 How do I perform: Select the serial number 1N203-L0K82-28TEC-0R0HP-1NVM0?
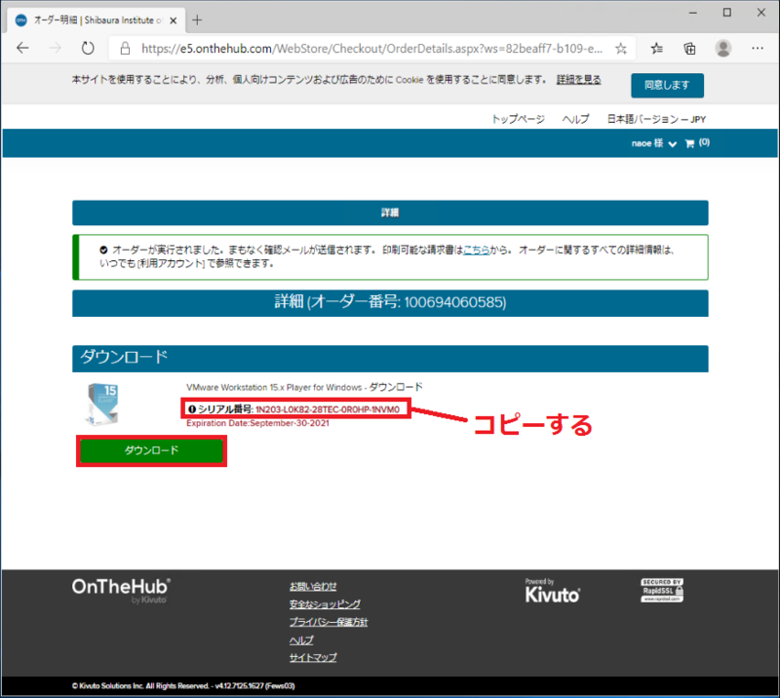[328, 409]
